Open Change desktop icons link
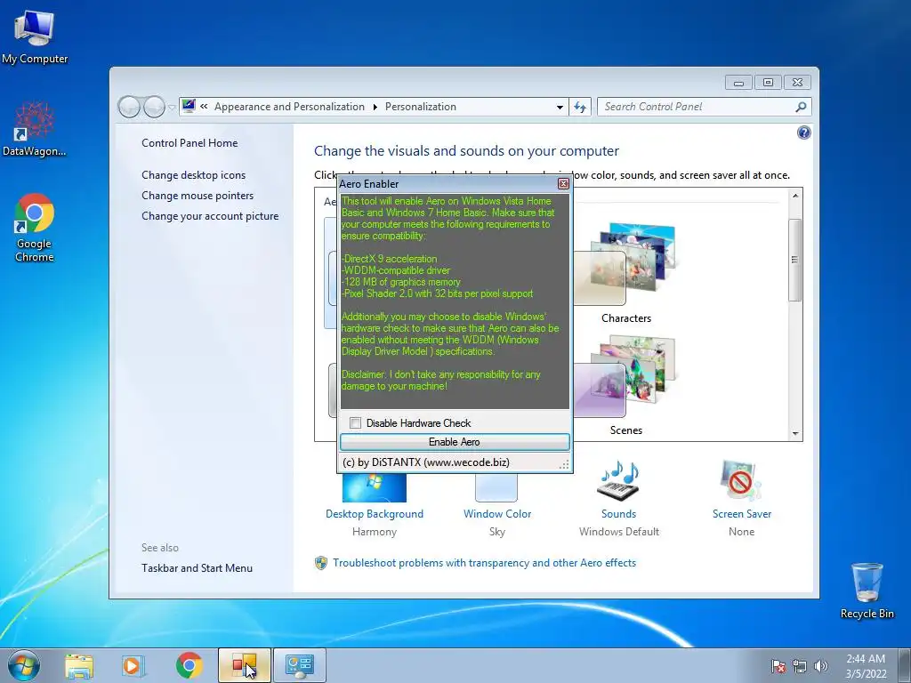The width and height of the screenshot is (911, 683). click(193, 175)
